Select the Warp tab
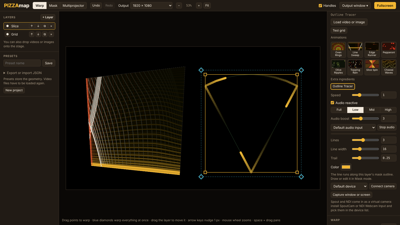The width and height of the screenshot is (400, 225). pyautogui.click(x=40, y=5)
